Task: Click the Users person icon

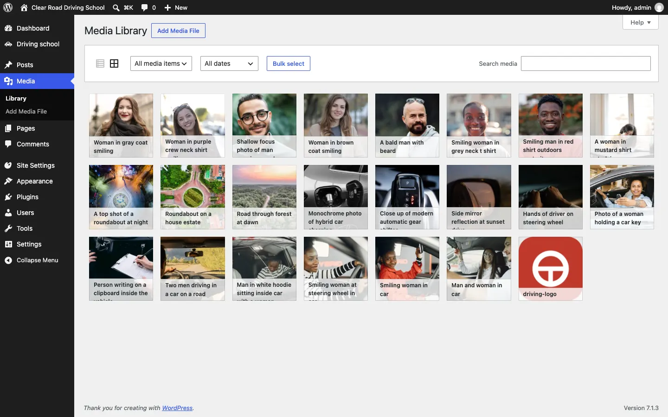Action: tap(8, 213)
